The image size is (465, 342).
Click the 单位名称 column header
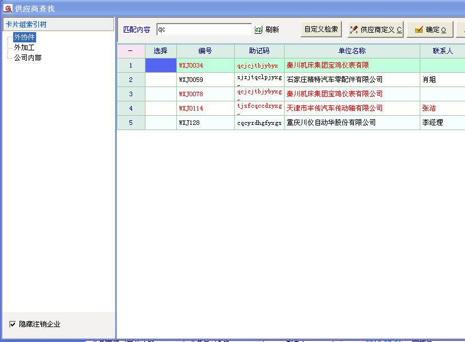(x=352, y=51)
